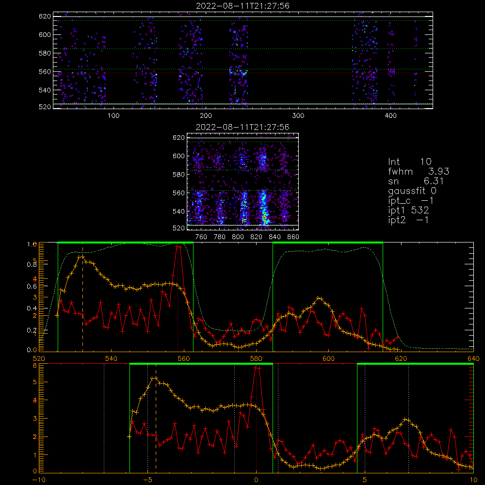
Task: Click the white y-axis label 0.8
Action: click(32, 264)
